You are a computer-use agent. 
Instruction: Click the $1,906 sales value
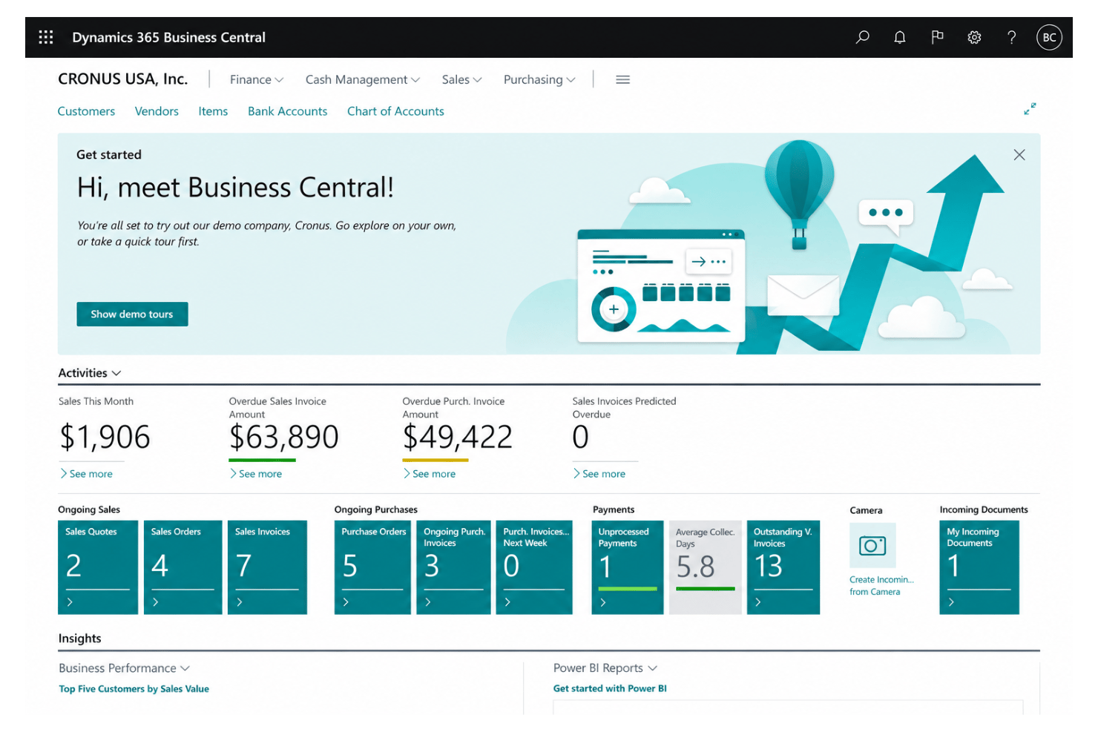[x=105, y=437]
